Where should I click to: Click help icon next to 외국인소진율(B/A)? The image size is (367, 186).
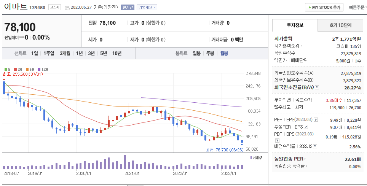(x=317, y=87)
